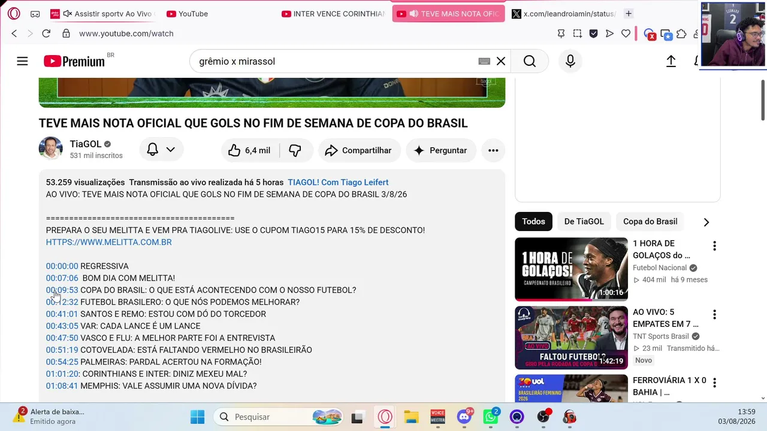767x431 pixels.
Task: Share the video via Compartilhar button
Action: click(358, 150)
